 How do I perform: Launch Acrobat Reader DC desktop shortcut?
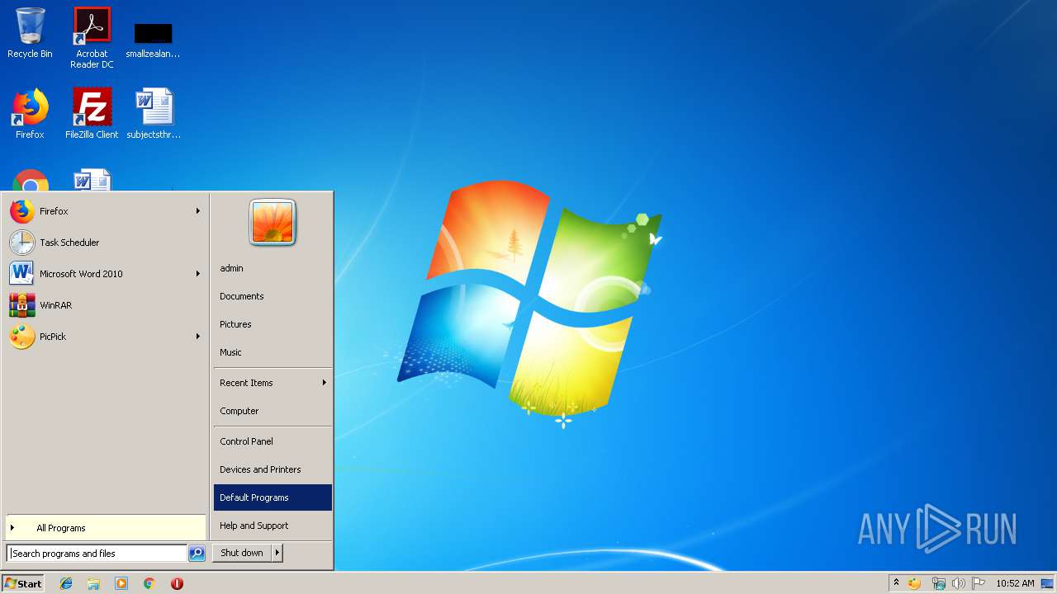(x=92, y=38)
